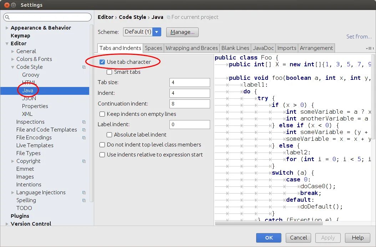Open Arrangement tab
The image size is (376, 247).
[316, 48]
